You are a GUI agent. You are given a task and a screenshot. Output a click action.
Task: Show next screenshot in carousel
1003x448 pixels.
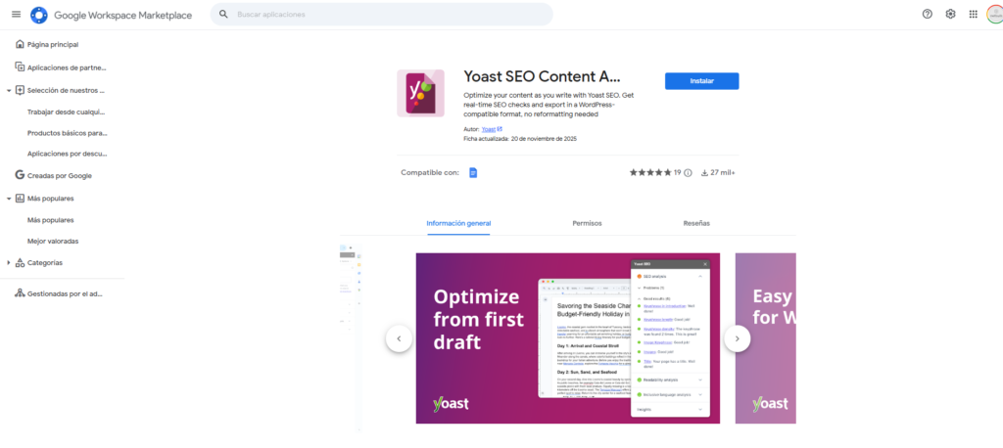tap(737, 338)
